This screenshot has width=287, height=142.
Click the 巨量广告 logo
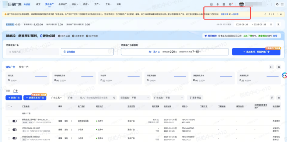point(12,4)
